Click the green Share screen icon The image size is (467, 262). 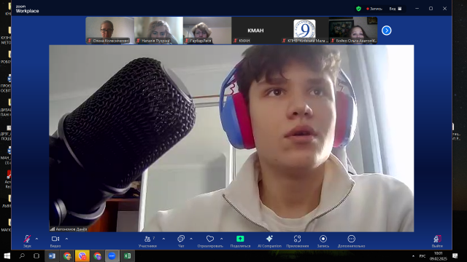[x=240, y=239]
